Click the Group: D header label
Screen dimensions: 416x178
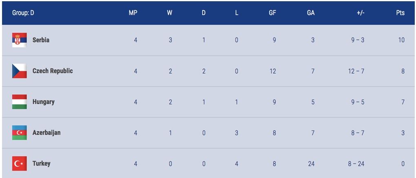point(23,13)
